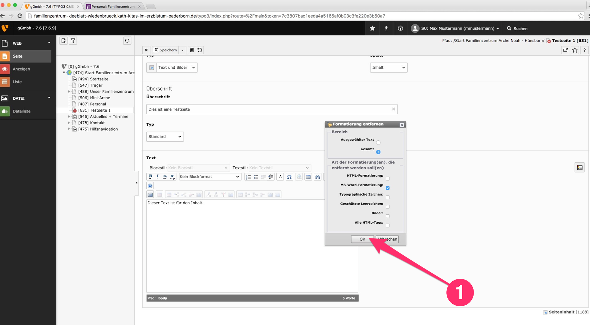Click the bold formatting icon
Image resolution: width=590 pixels, height=325 pixels.
150,177
